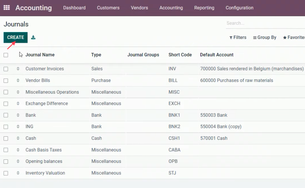This screenshot has height=188, width=305.
Task: Click the drag handle for Cash Basis Taxes row
Action: point(18,150)
